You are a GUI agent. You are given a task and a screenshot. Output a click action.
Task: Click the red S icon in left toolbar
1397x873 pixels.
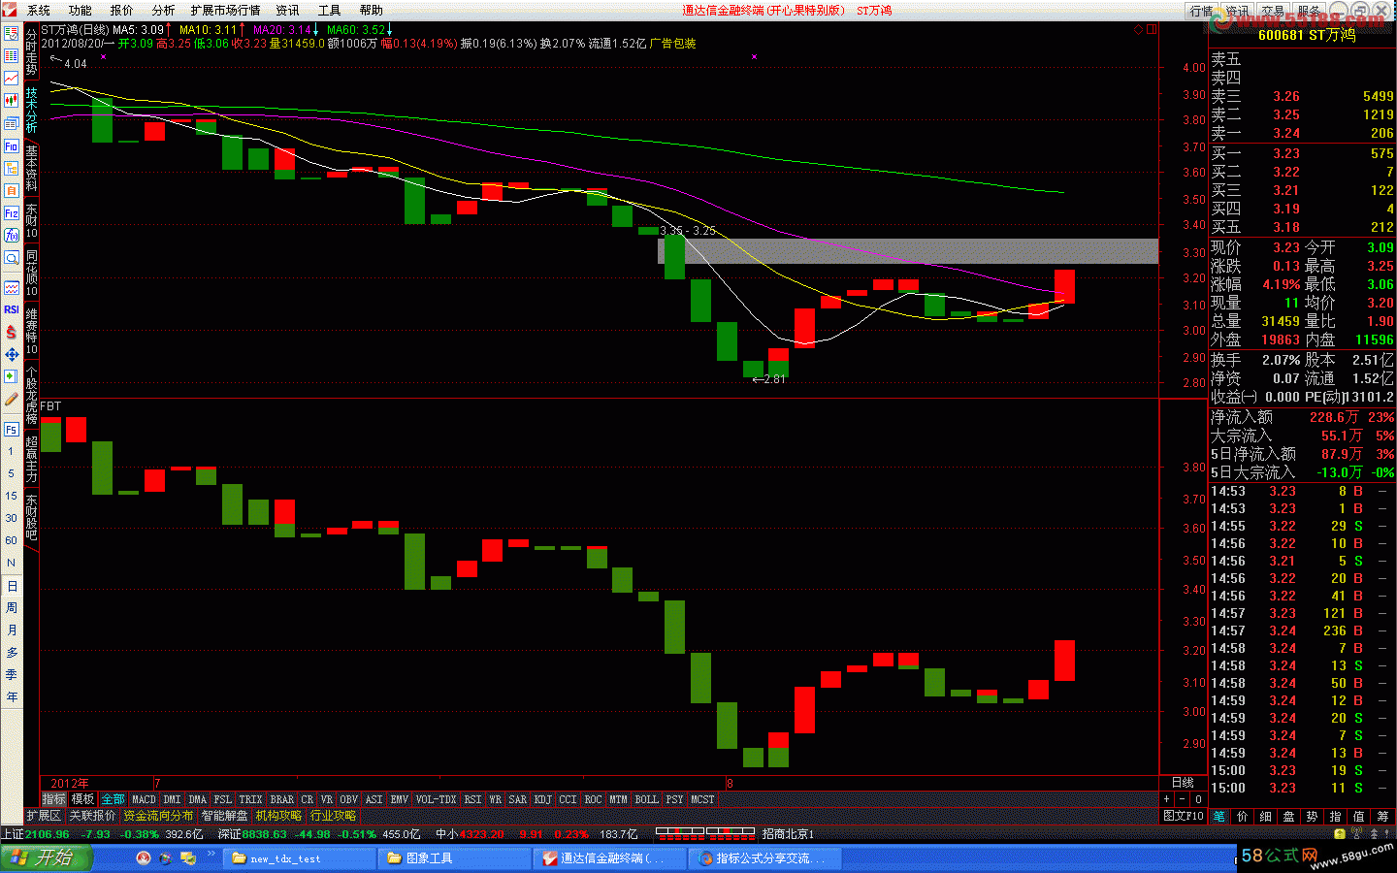click(12, 332)
